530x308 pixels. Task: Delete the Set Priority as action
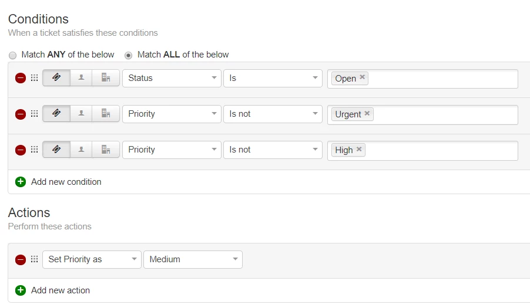pos(21,260)
